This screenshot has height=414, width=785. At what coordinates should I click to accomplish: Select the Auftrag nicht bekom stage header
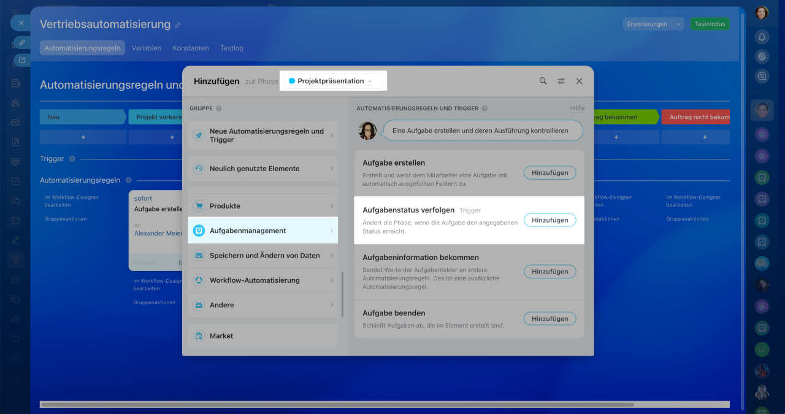tap(696, 117)
